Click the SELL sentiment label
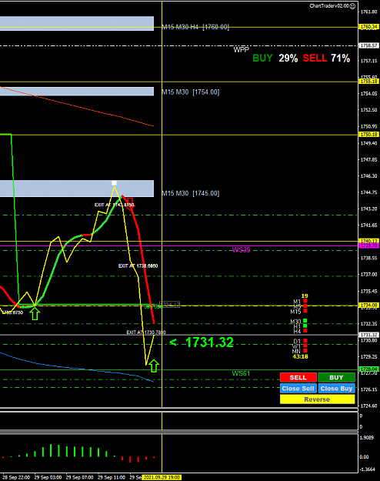 315,58
